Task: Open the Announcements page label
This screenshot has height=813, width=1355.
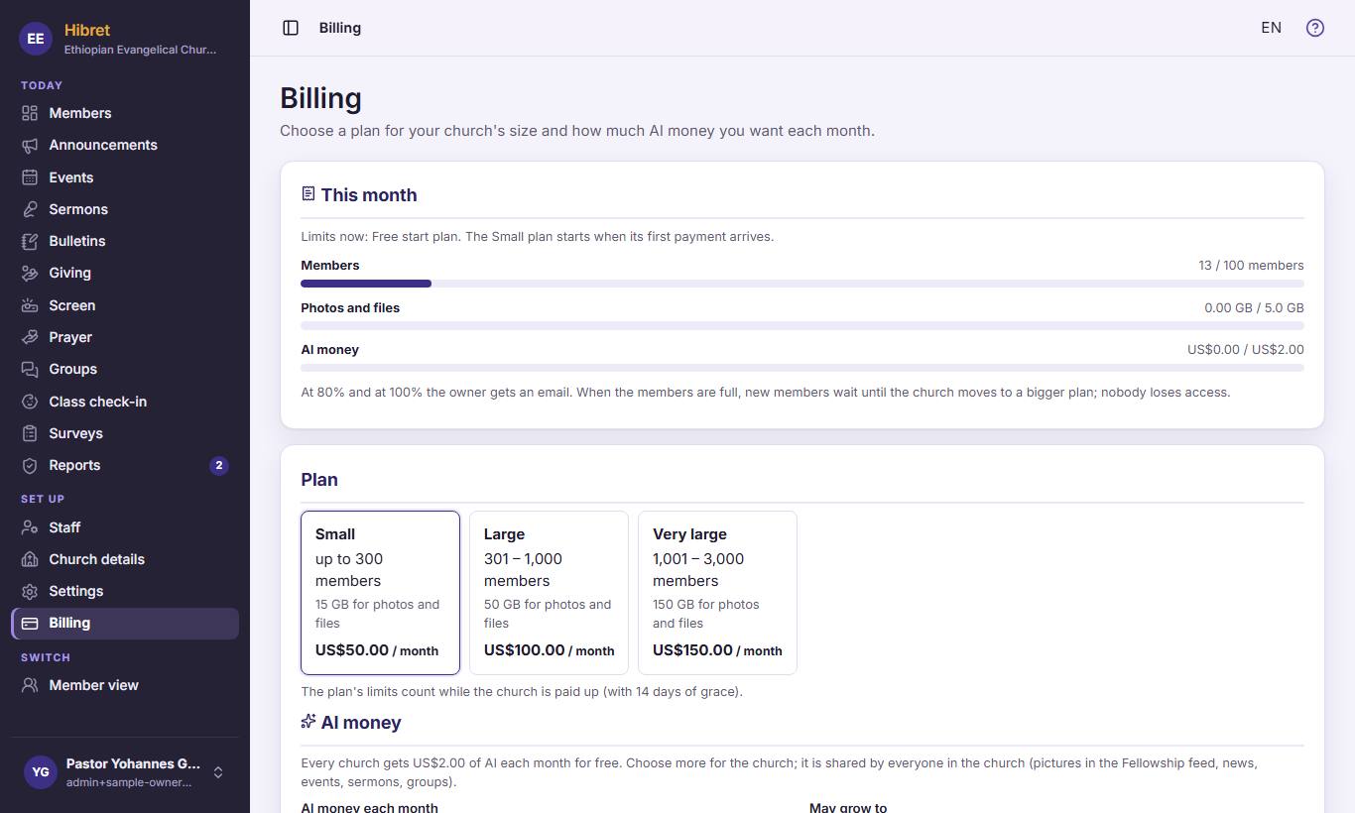Action: (x=103, y=145)
